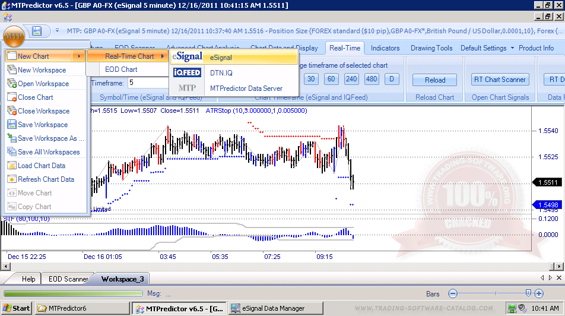Switch to the Indicators ribbon tab
This screenshot has width=565, height=316.
pyautogui.click(x=385, y=48)
